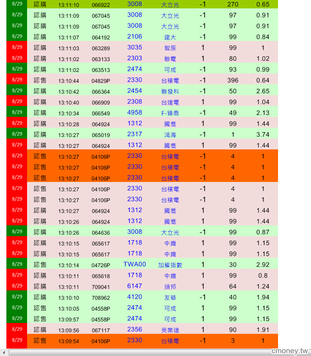This screenshot has height=356, width=311.
Task: Click the 8/29 date cell in 065019 row
Action: click(x=17, y=134)
